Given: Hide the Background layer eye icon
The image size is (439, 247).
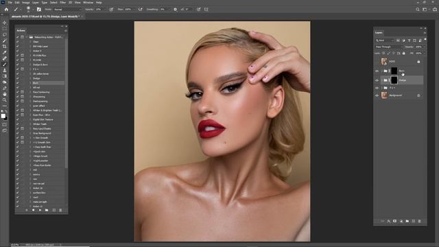Looking at the screenshot, I should coord(377,95).
